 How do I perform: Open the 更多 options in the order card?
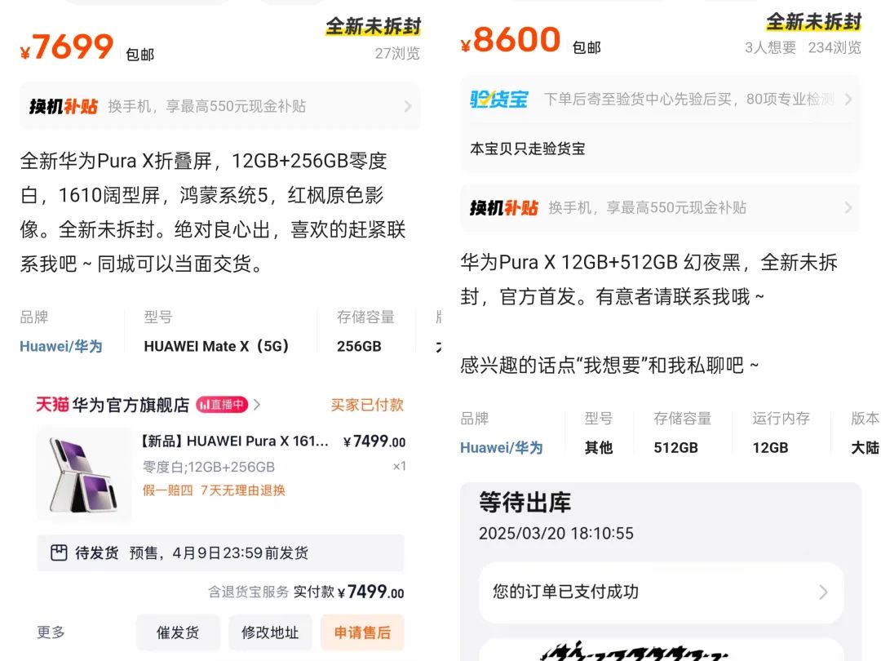pos(51,632)
